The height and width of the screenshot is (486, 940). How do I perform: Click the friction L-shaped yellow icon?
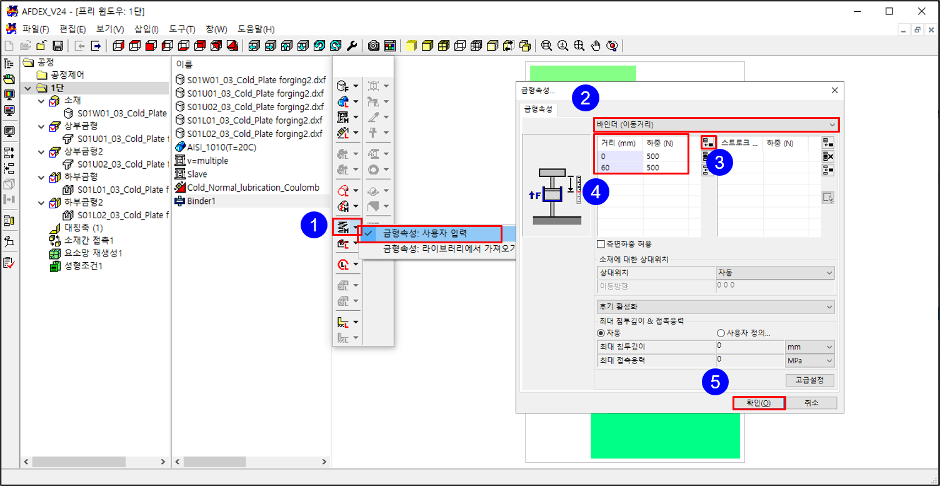tap(342, 322)
